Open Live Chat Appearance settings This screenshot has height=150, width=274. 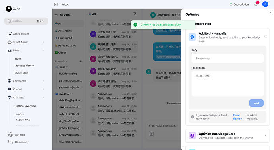(x=23, y=119)
